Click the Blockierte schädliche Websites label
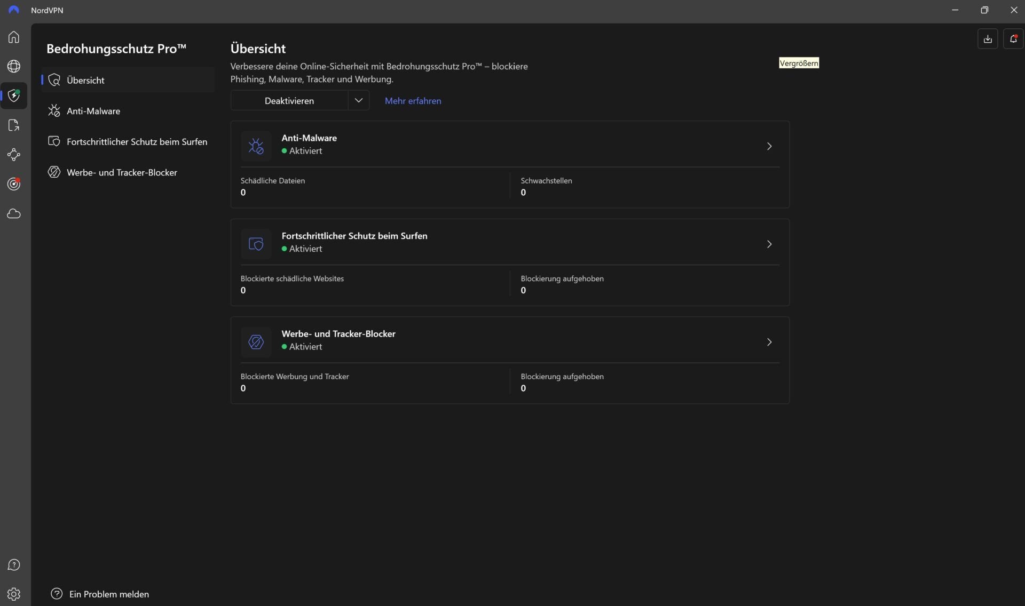The width and height of the screenshot is (1025, 606). pyautogui.click(x=292, y=278)
